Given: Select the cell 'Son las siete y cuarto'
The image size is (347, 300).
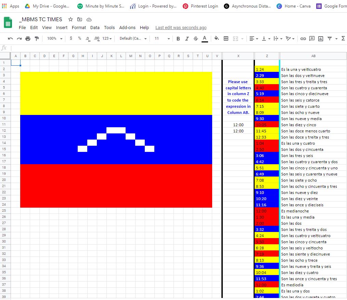Looking at the screenshot, I should point(313,106).
